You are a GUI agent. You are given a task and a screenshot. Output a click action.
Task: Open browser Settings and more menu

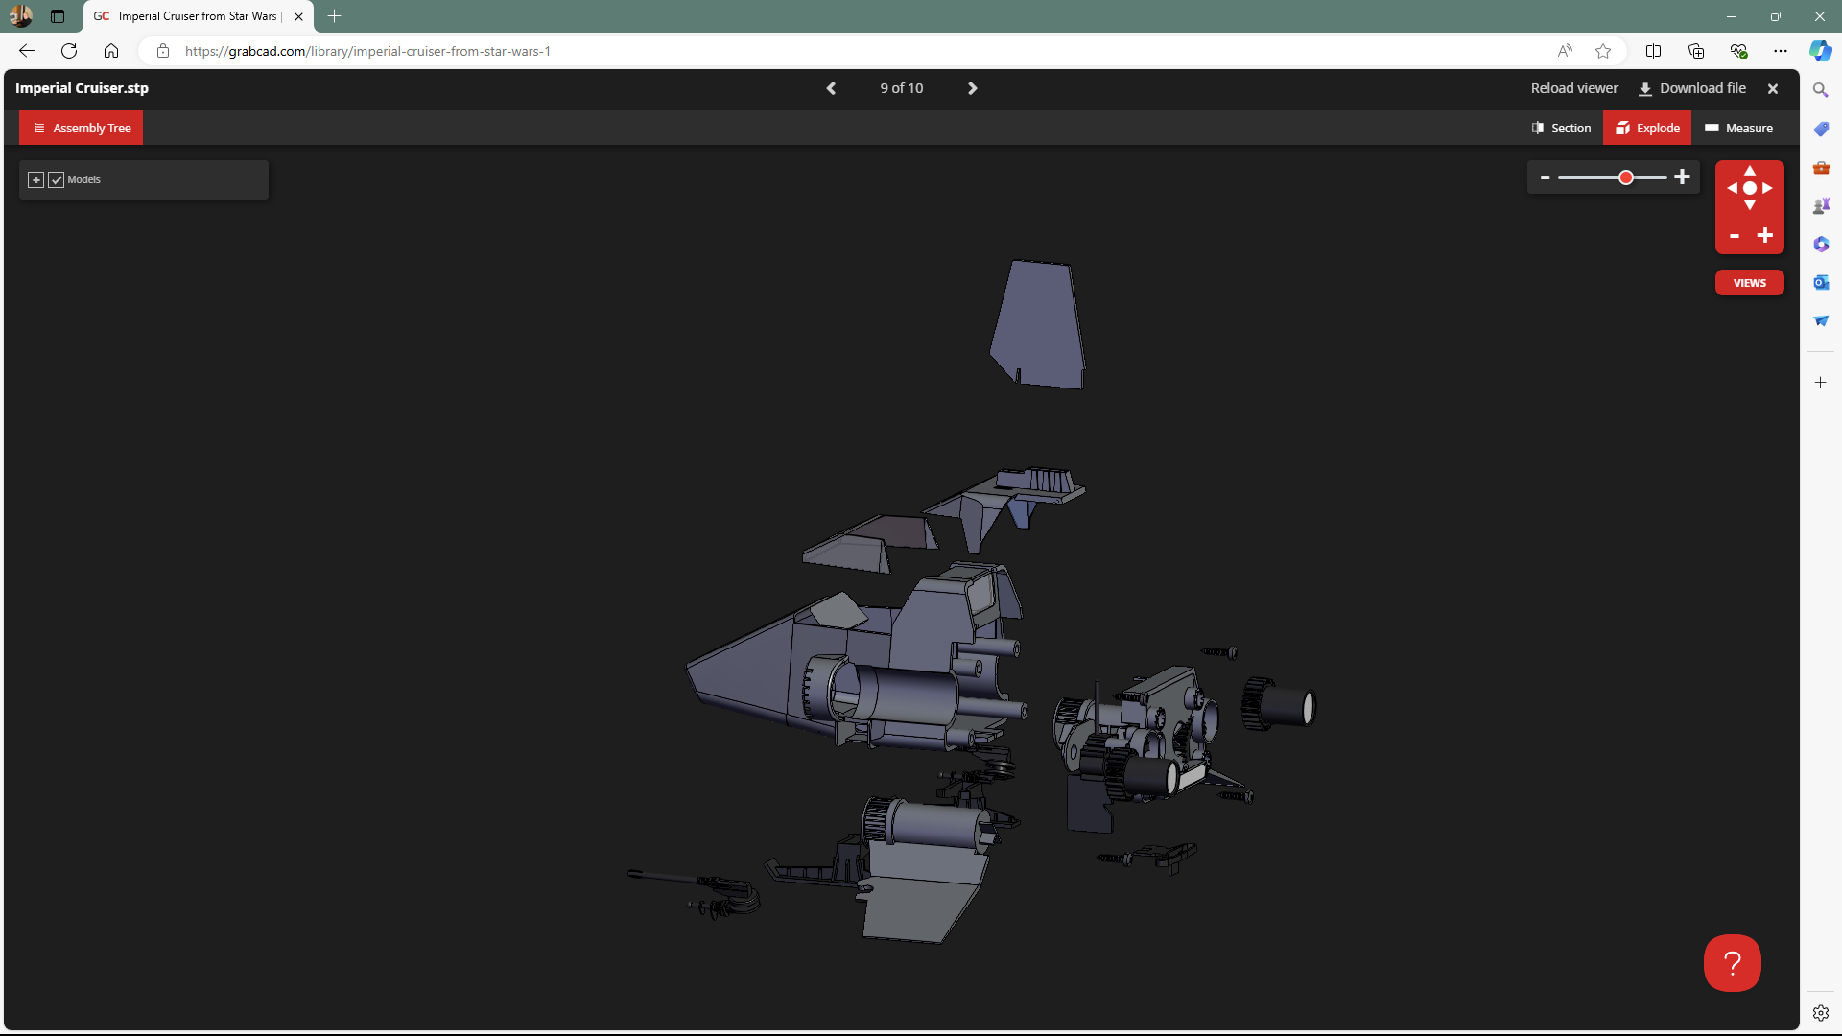(1781, 51)
